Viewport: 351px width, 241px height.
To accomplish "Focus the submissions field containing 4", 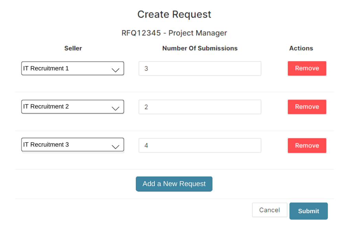I will point(200,145).
